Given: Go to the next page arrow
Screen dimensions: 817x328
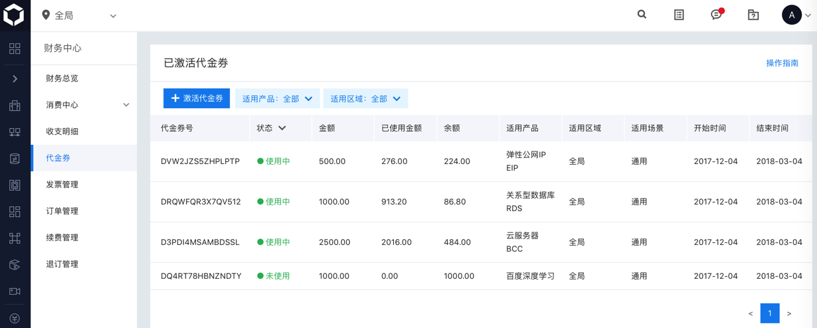Looking at the screenshot, I should click(789, 313).
